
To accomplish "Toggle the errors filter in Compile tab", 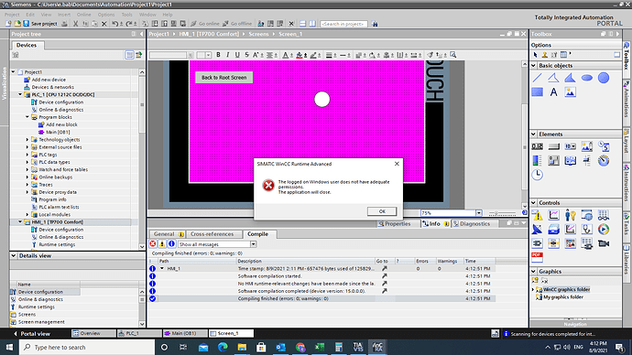I will (x=153, y=244).
